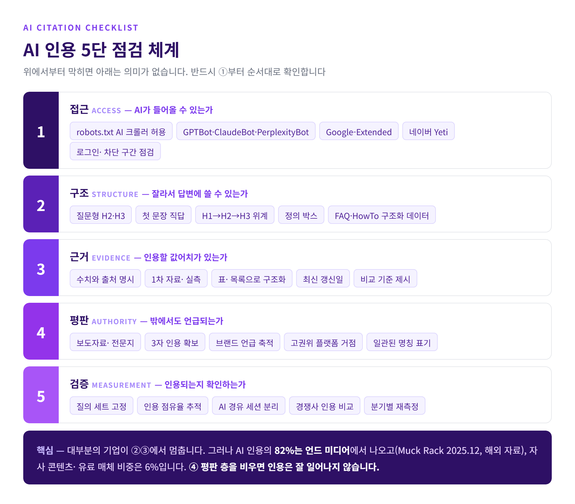
Task: Click the '3자 인용 확보' chip
Action: pyautogui.click(x=175, y=342)
